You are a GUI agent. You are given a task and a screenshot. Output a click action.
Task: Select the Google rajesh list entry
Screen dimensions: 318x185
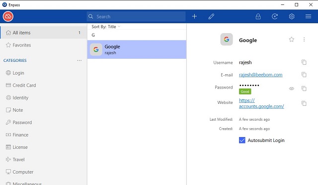[137, 49]
